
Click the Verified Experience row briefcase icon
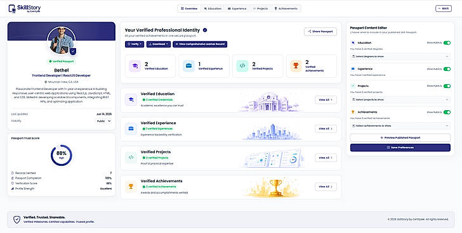131,129
